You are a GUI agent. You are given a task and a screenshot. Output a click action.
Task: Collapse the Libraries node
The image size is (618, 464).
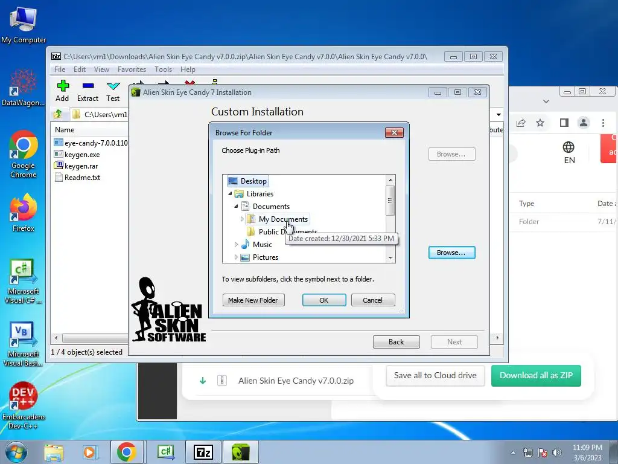pyautogui.click(x=230, y=194)
